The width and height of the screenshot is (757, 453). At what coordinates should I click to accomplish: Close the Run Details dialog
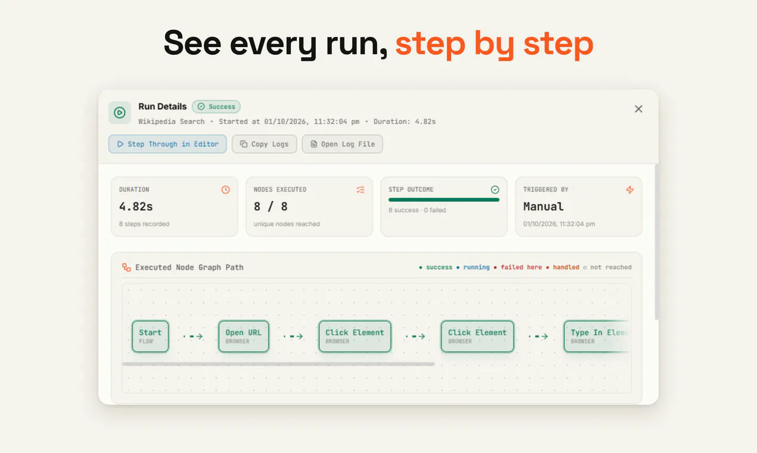pos(638,109)
